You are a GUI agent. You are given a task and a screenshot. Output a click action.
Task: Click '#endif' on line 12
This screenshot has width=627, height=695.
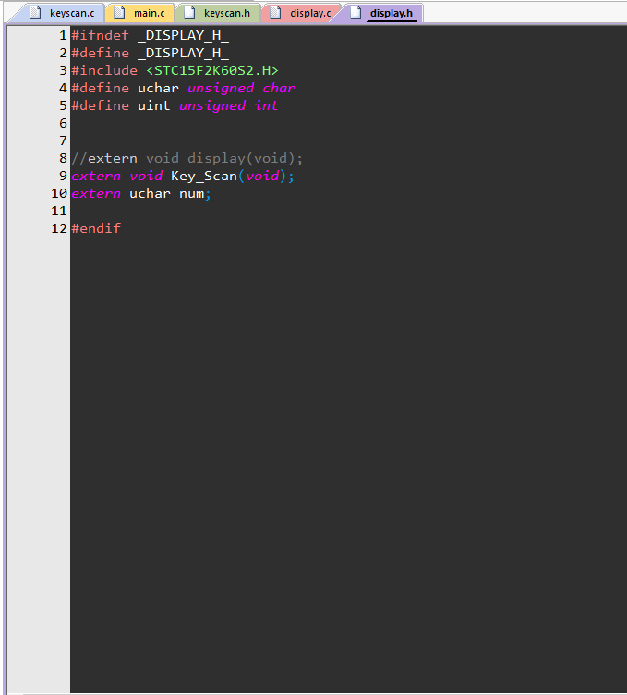point(96,228)
